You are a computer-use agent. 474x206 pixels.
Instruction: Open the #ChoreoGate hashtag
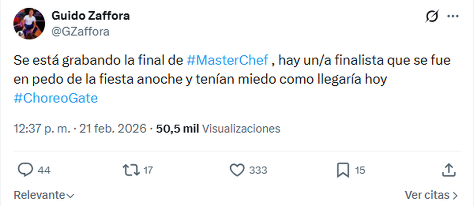55,98
